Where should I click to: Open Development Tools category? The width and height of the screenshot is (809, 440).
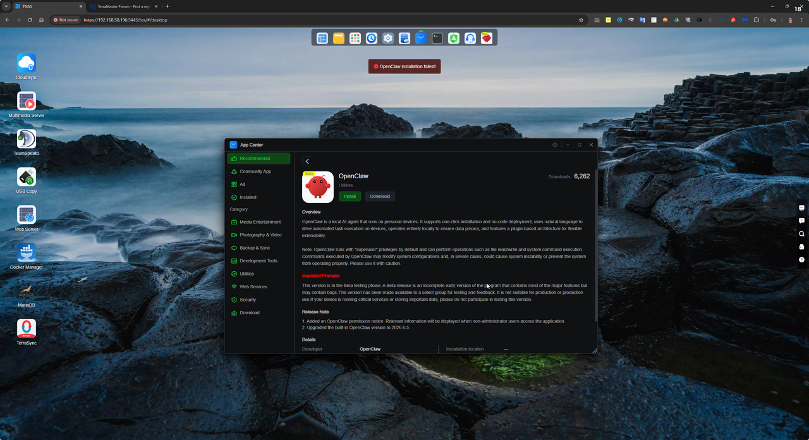[259, 261]
